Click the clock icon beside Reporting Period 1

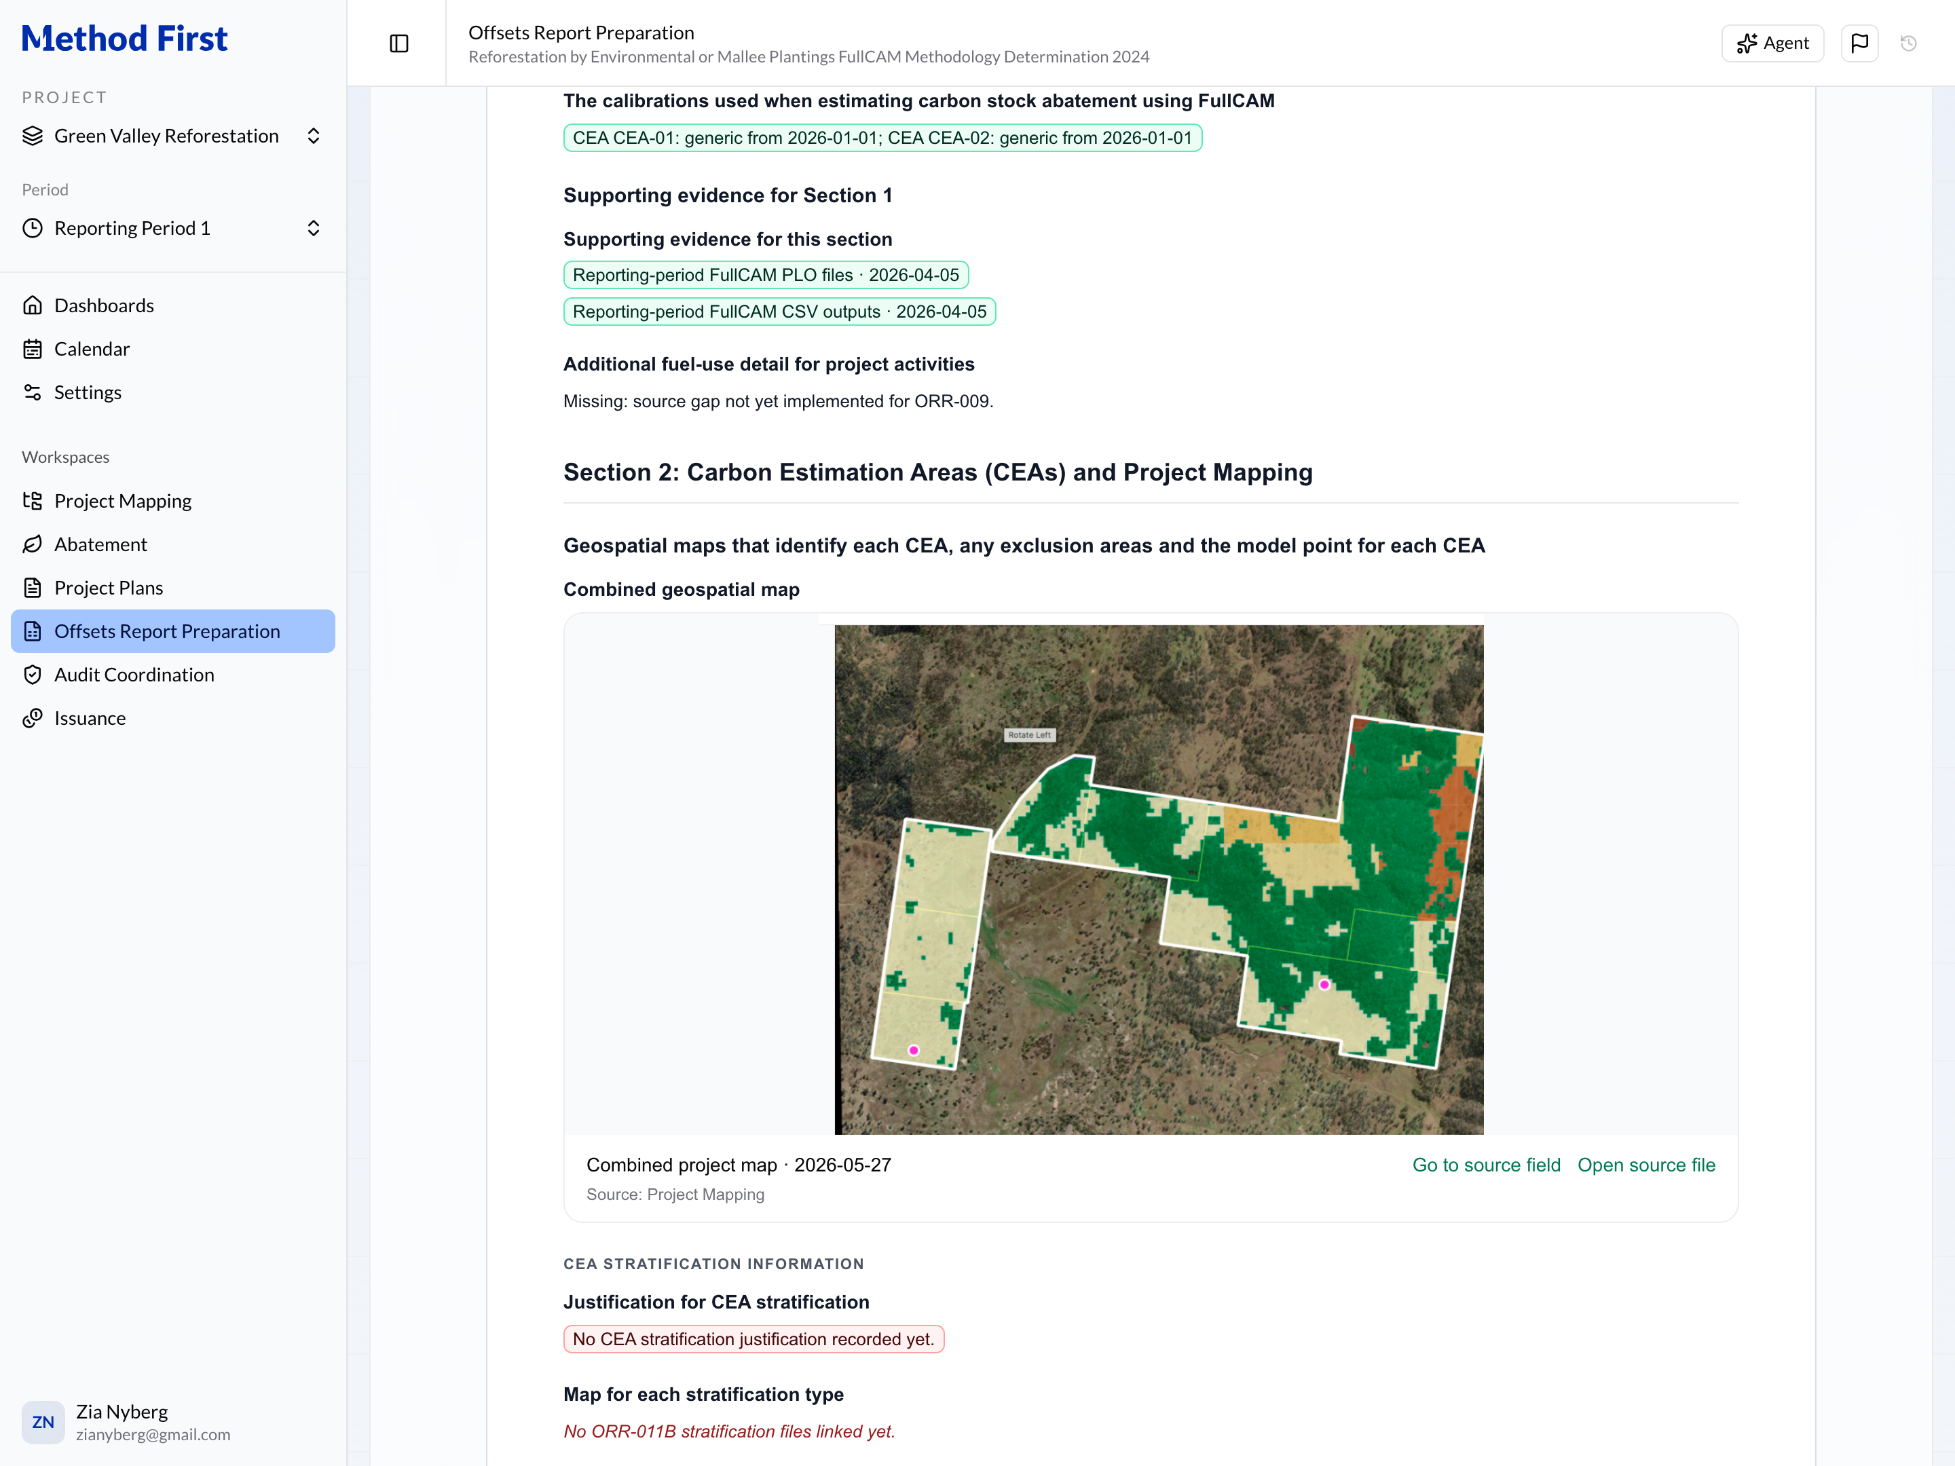pos(33,229)
